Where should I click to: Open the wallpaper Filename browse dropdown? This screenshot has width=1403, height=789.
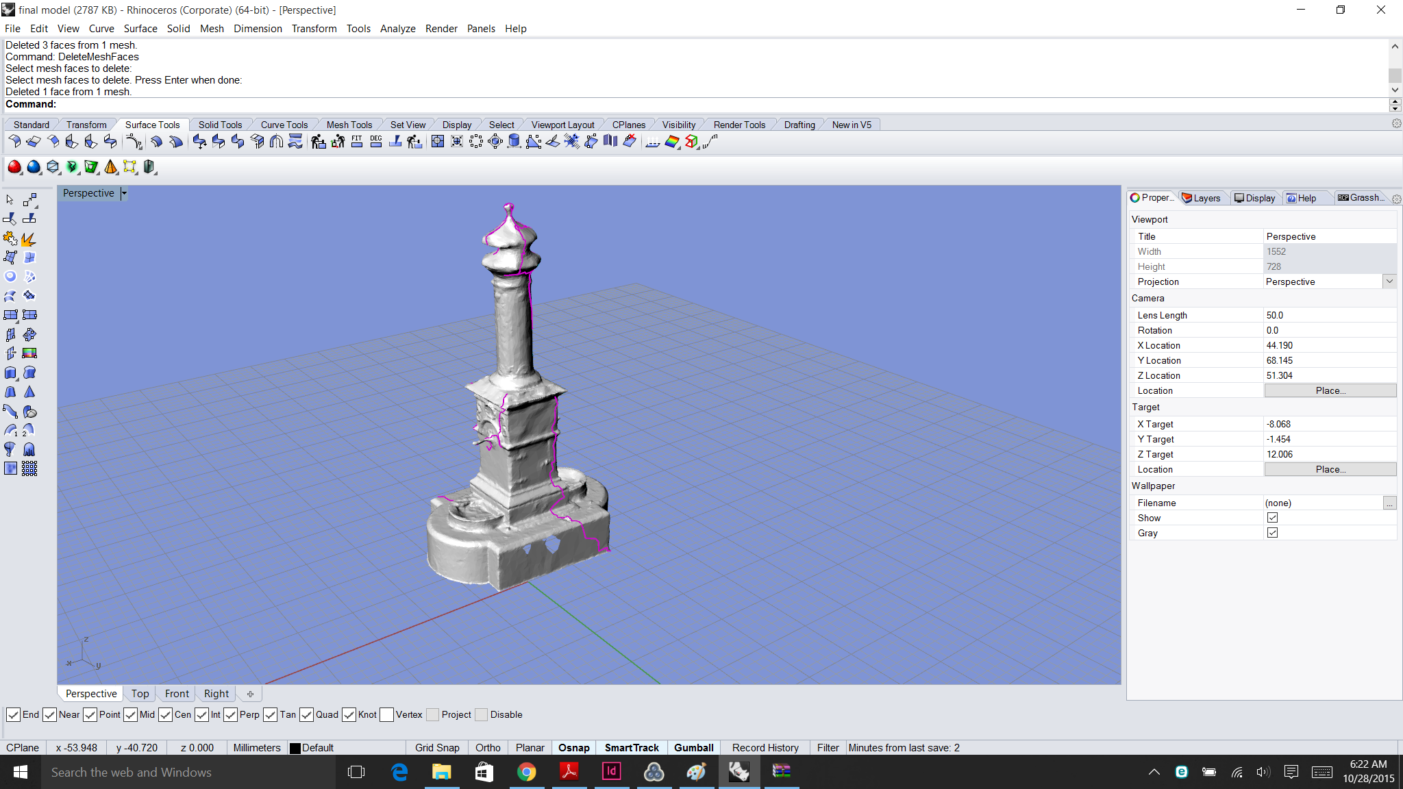point(1389,503)
